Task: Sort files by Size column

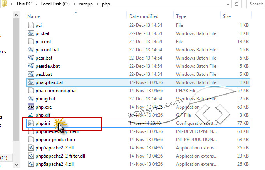Action: click(227, 16)
